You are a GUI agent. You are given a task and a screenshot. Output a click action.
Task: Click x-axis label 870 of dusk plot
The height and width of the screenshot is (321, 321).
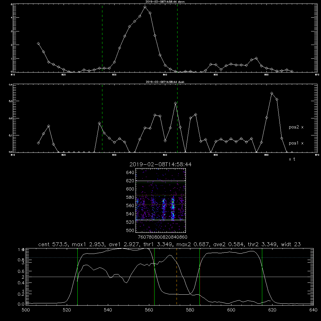coord(317,155)
